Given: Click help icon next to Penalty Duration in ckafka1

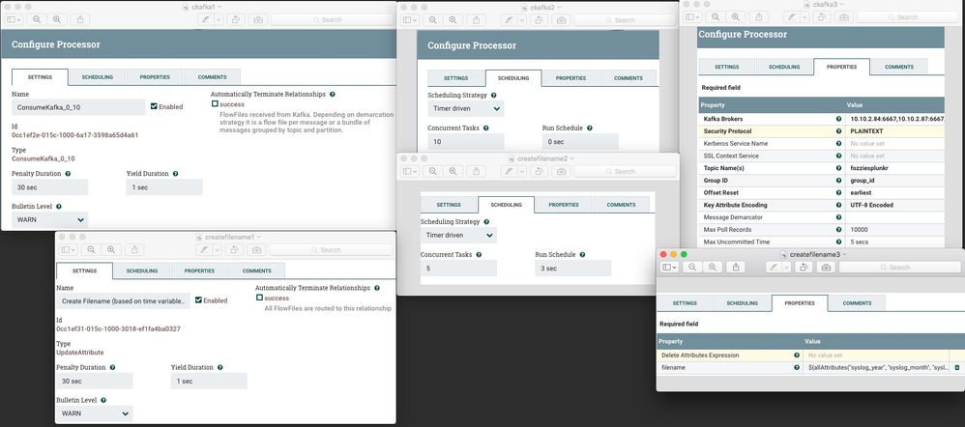Looking at the screenshot, I should pyautogui.click(x=68, y=174).
